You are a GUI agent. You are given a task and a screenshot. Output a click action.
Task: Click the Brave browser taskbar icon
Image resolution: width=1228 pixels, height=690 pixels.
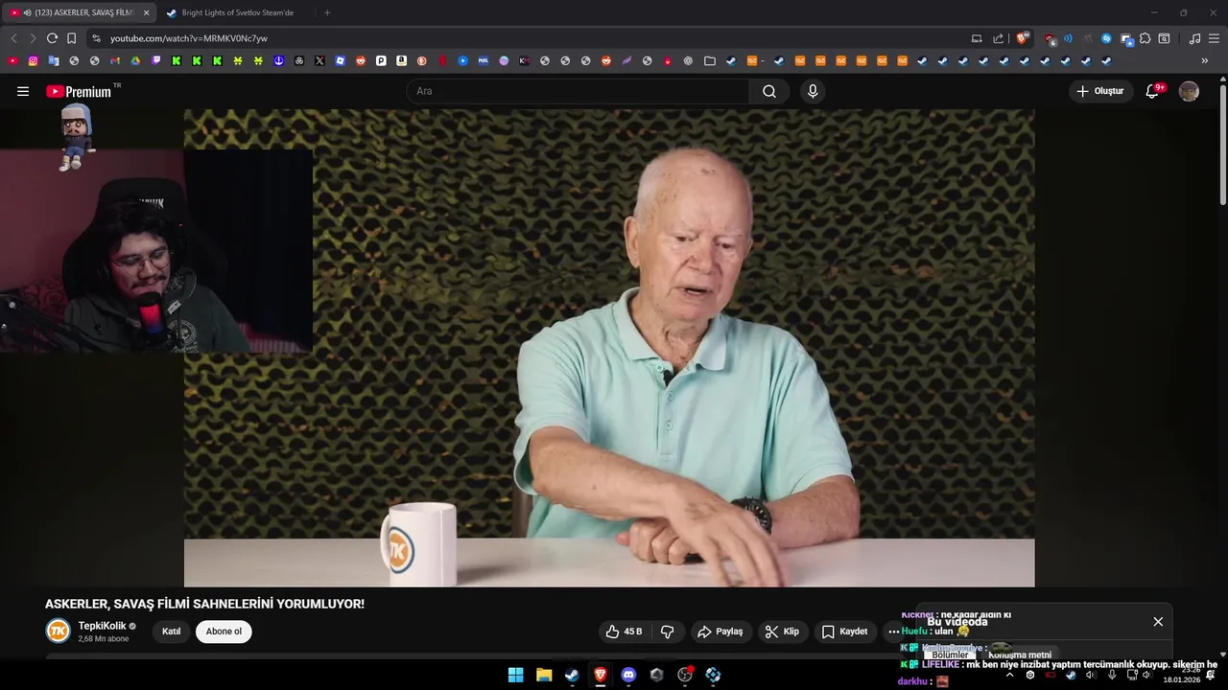(x=601, y=675)
